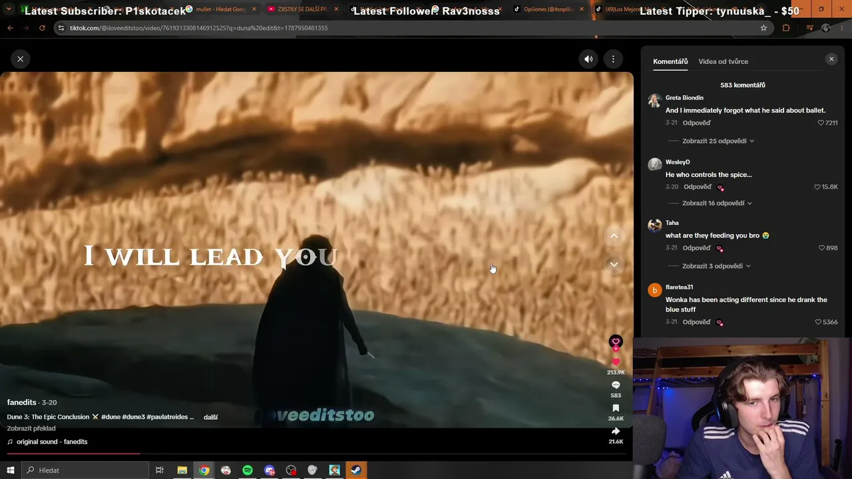The width and height of the screenshot is (852, 479).
Task: Bookmark the video to favorites
Action: [616, 408]
